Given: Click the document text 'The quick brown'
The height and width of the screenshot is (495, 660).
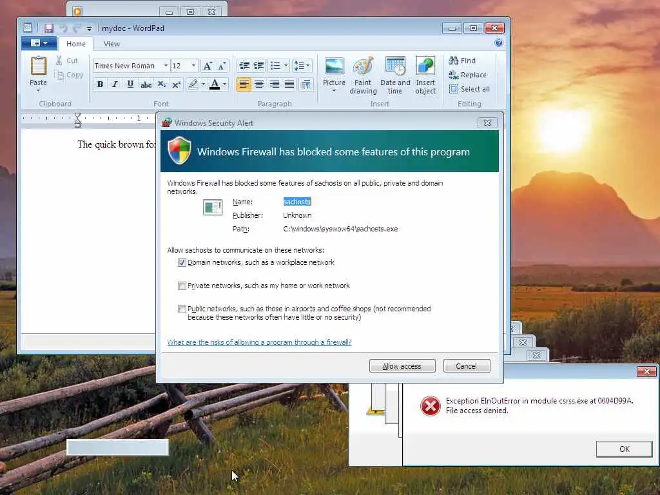Looking at the screenshot, I should pyautogui.click(x=110, y=144).
